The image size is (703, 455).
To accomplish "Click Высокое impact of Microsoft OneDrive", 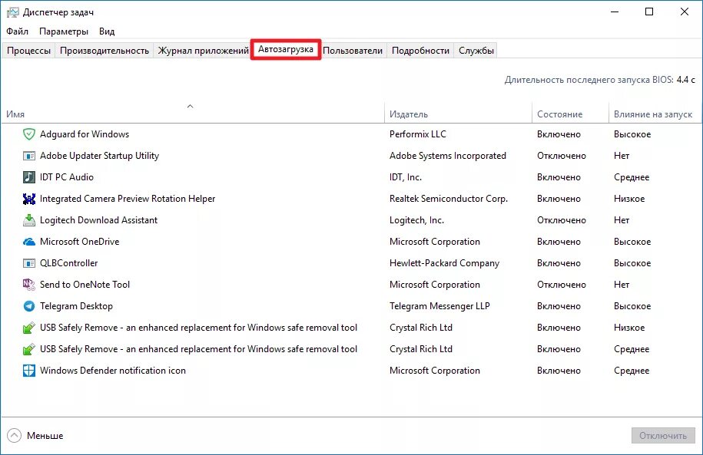I will [632, 242].
